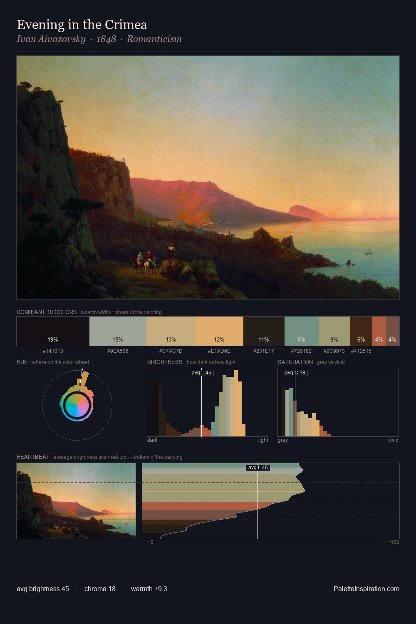Visit PaletteInspiration.com link
This screenshot has height=624, width=416.
pyautogui.click(x=366, y=589)
